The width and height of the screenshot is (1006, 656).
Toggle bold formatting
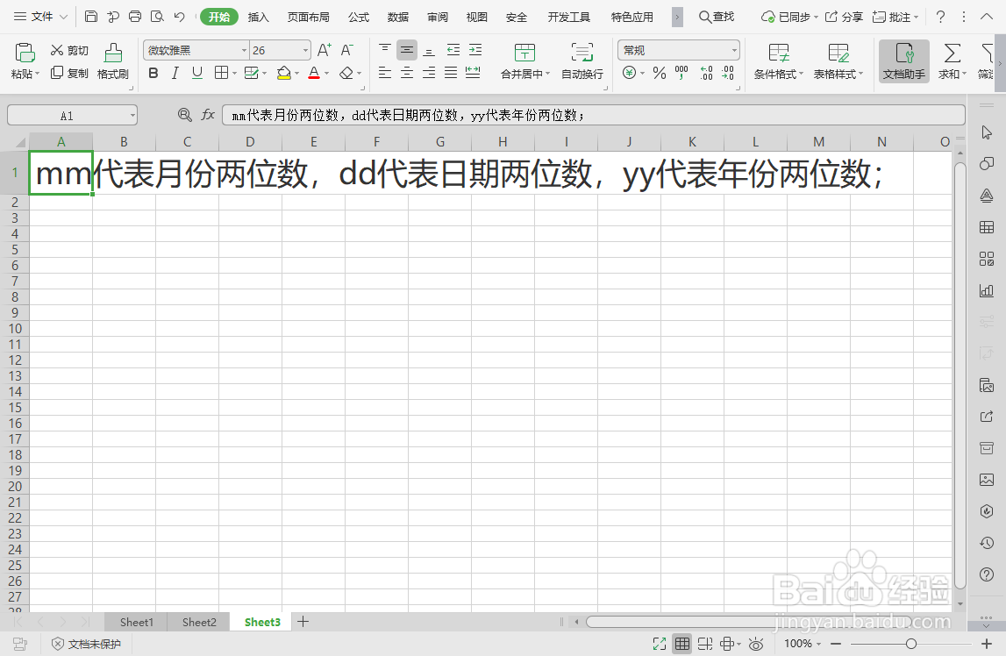click(x=153, y=73)
